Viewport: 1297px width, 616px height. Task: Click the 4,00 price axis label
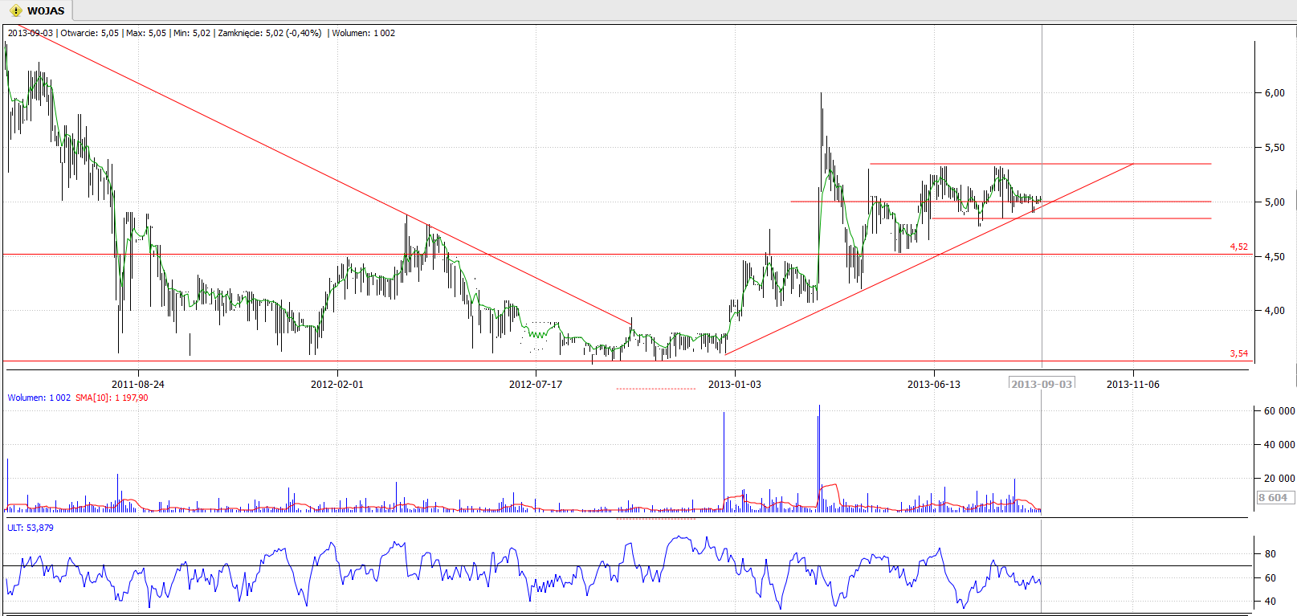tap(1275, 310)
